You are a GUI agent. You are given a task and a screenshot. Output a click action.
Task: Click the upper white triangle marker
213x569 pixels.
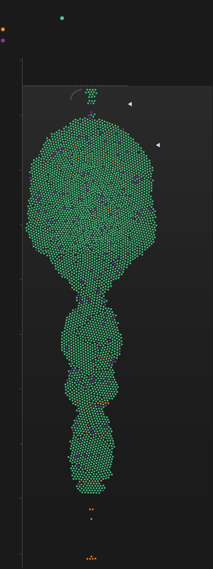click(x=130, y=104)
